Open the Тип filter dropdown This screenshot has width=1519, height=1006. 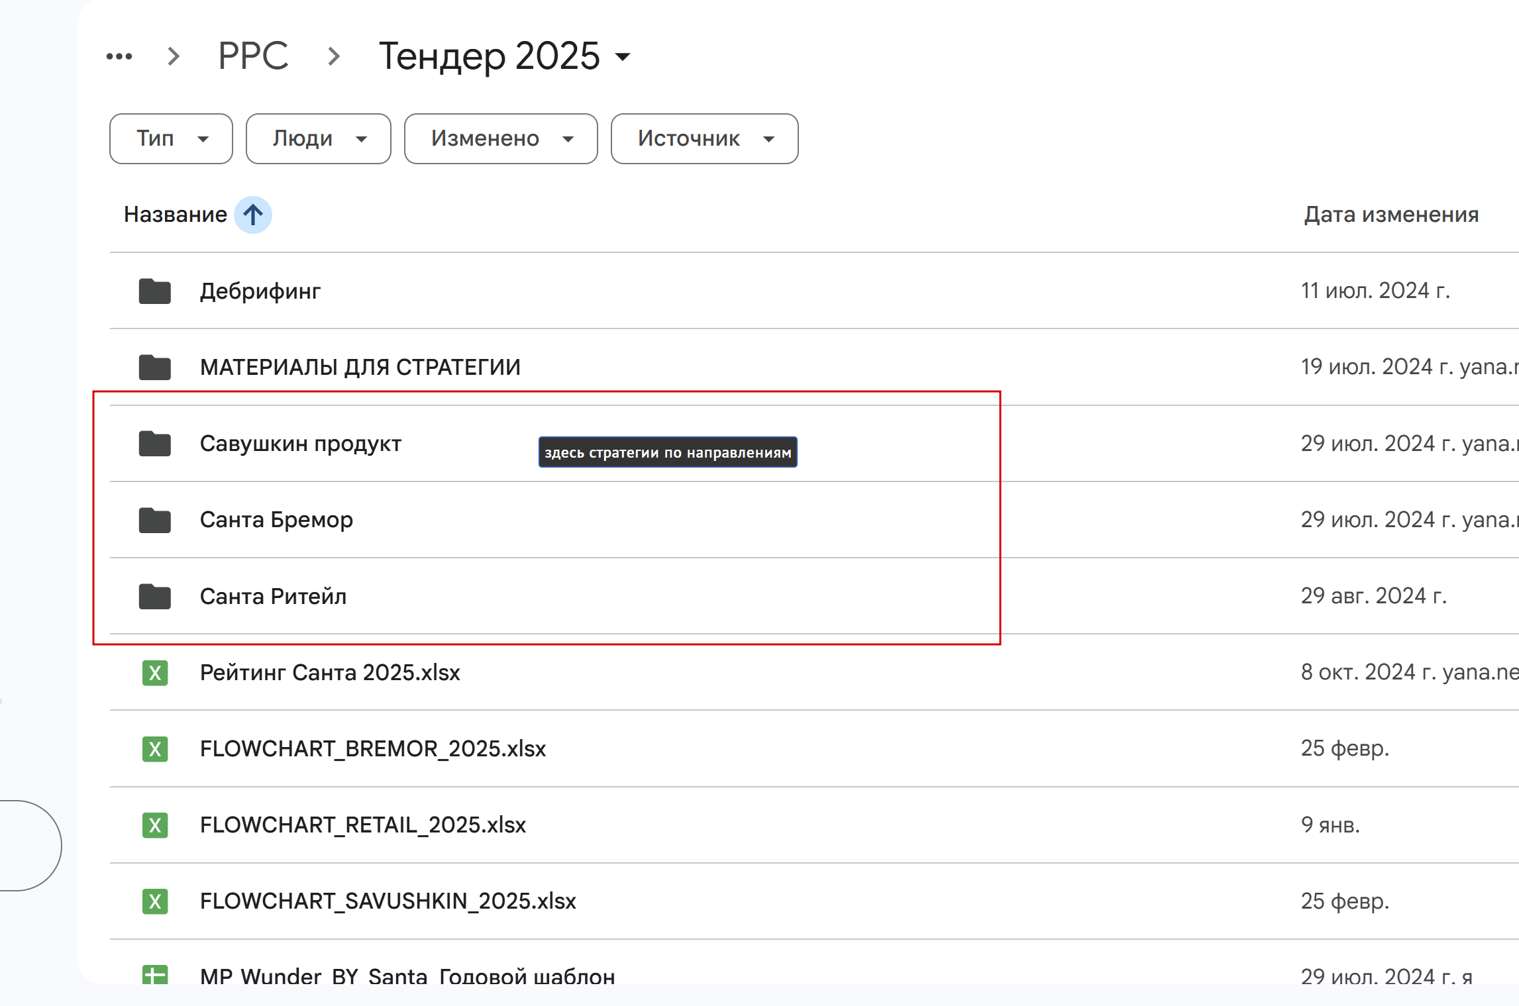click(171, 138)
